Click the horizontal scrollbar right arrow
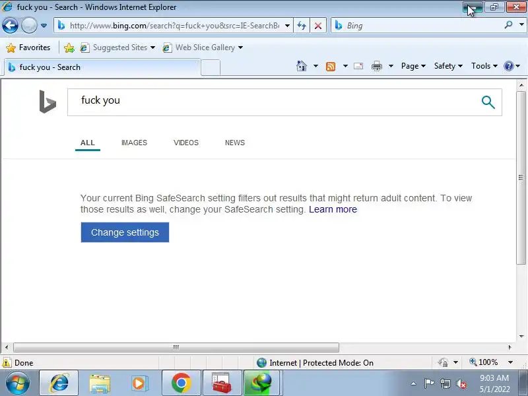Viewport: 528px width, 396px height. pyautogui.click(x=510, y=347)
